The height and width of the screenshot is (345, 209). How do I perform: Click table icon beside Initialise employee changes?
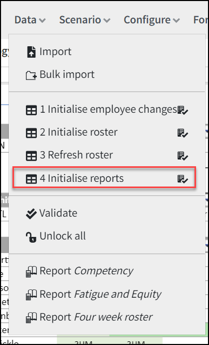(x=31, y=110)
